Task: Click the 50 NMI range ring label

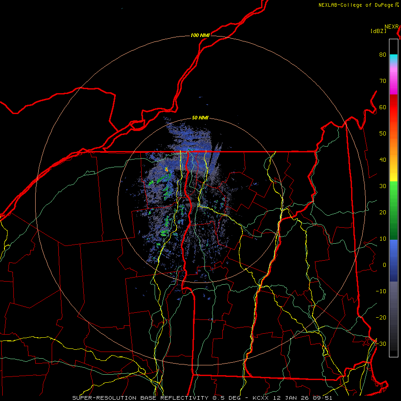Action: tap(200, 118)
